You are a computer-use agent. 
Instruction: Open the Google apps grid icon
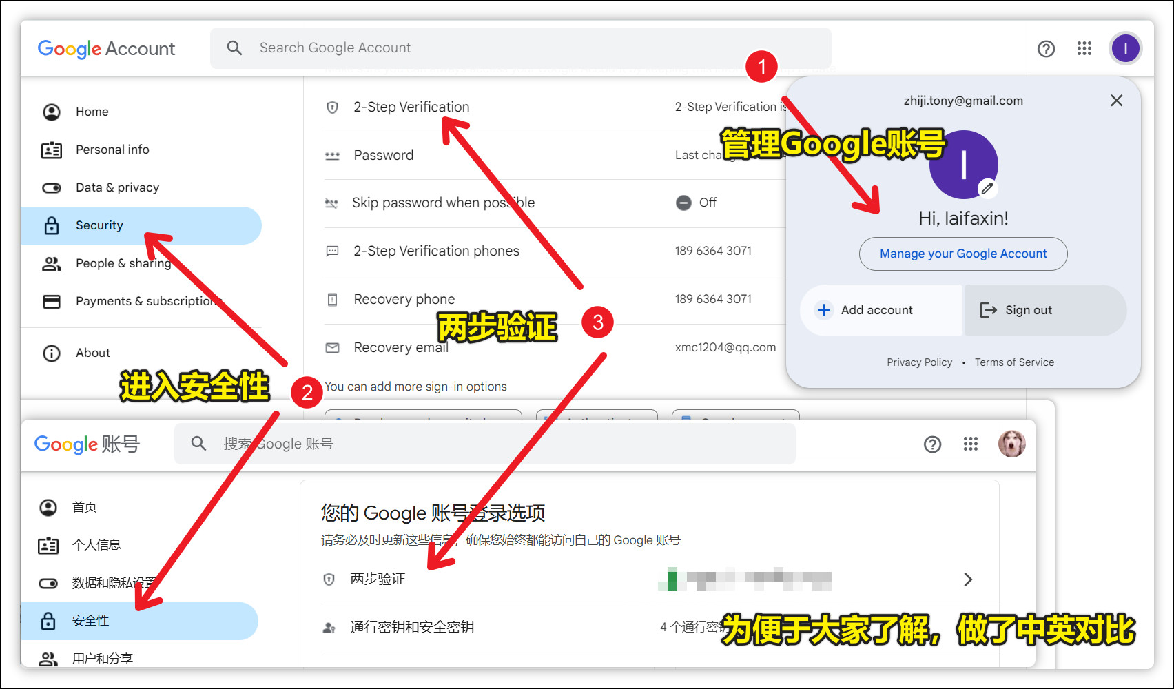click(x=1084, y=48)
